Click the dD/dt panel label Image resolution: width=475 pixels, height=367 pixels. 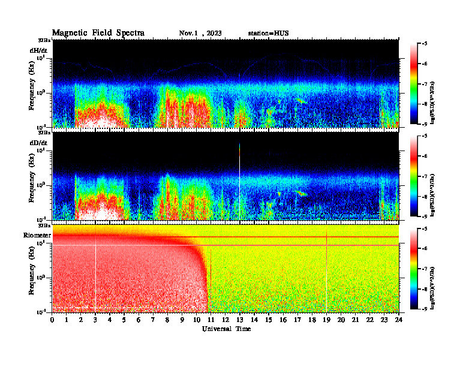38,143
